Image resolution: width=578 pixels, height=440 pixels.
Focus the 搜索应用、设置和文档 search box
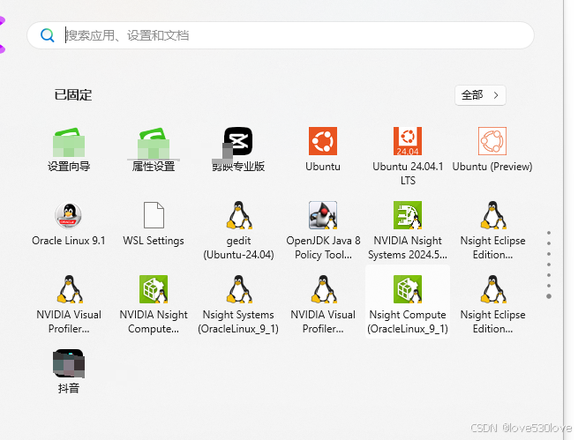[281, 35]
